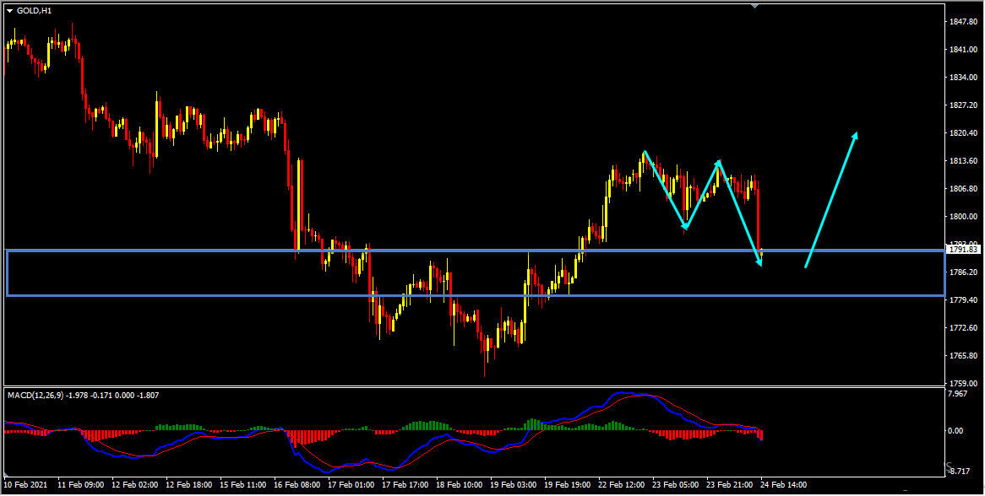The width and height of the screenshot is (985, 496).
Task: Click the 10 Feb 2021 date label
Action: click(x=25, y=485)
